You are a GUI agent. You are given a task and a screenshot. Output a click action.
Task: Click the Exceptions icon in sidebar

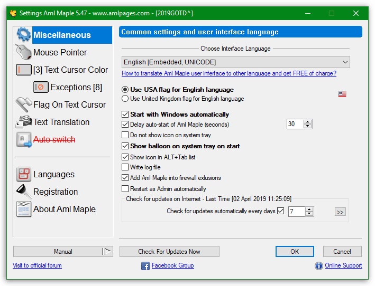tap(40, 87)
